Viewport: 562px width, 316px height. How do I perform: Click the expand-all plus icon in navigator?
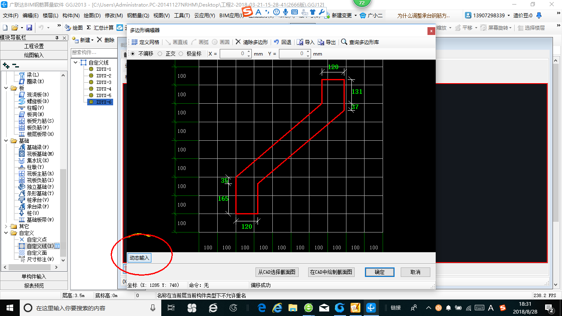click(x=6, y=65)
